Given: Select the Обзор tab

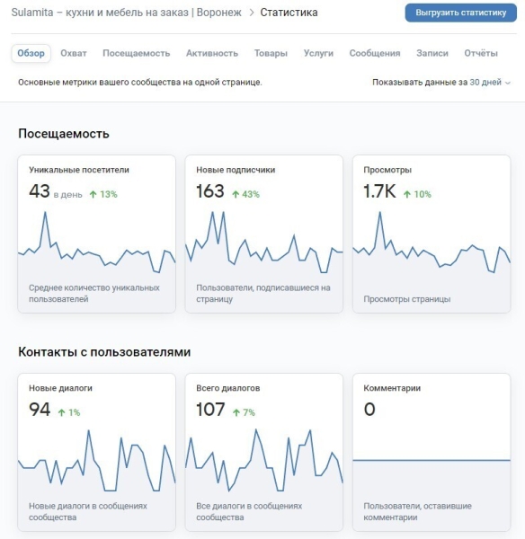Looking at the screenshot, I should pyautogui.click(x=31, y=53).
